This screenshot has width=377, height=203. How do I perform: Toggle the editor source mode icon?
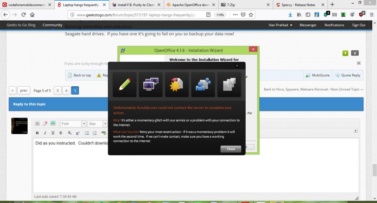[37, 124]
